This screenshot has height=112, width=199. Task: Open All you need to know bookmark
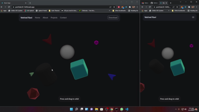click(x=69, y=11)
